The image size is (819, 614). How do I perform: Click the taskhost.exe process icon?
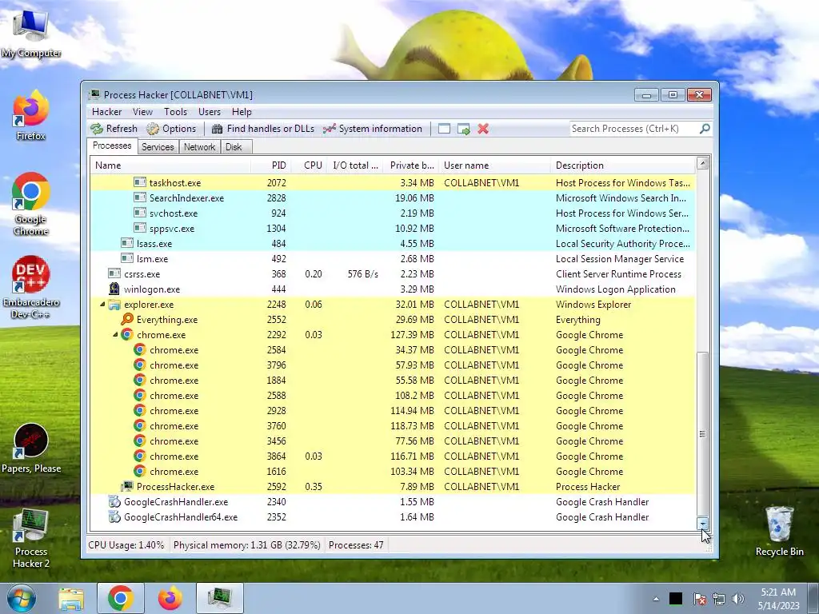pos(139,182)
